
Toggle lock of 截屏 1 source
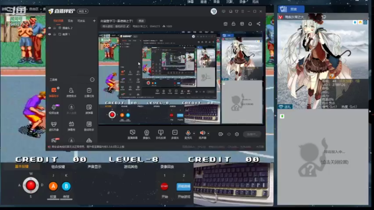55,34
